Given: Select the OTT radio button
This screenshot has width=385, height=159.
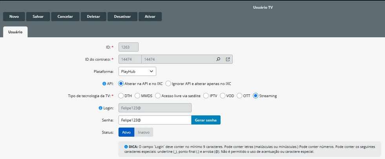Looking at the screenshot, I should click(239, 96).
